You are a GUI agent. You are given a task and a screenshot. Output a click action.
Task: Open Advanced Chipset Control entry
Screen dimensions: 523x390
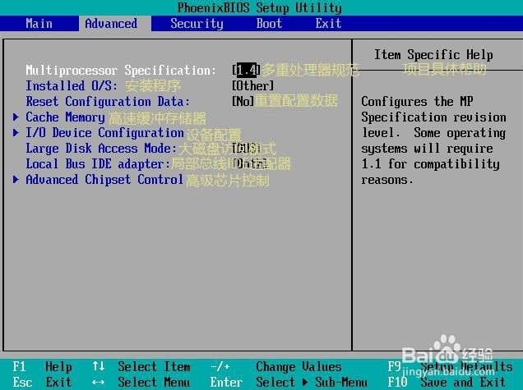pyautogui.click(x=104, y=180)
